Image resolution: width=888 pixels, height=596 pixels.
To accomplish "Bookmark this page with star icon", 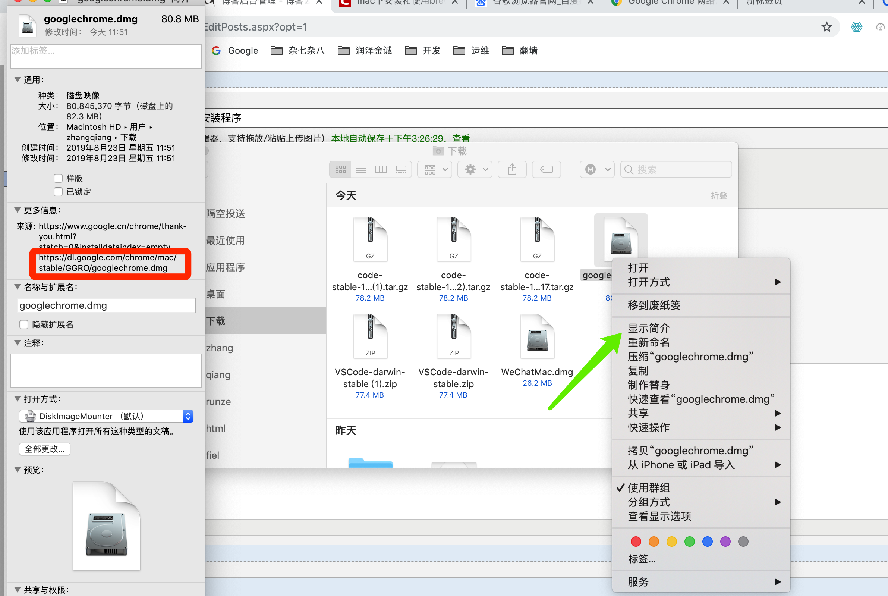I will click(x=826, y=27).
